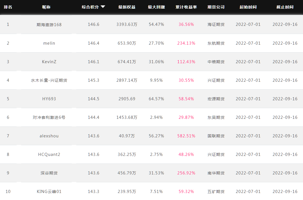Viewport: 303px width, 200px height.
Task: Select the drawdown value 9.95%
Action: (x=156, y=80)
